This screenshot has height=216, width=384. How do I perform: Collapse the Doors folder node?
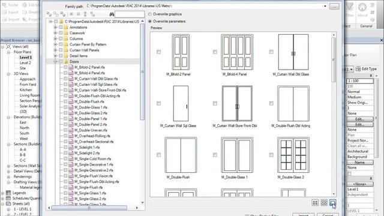point(55,61)
